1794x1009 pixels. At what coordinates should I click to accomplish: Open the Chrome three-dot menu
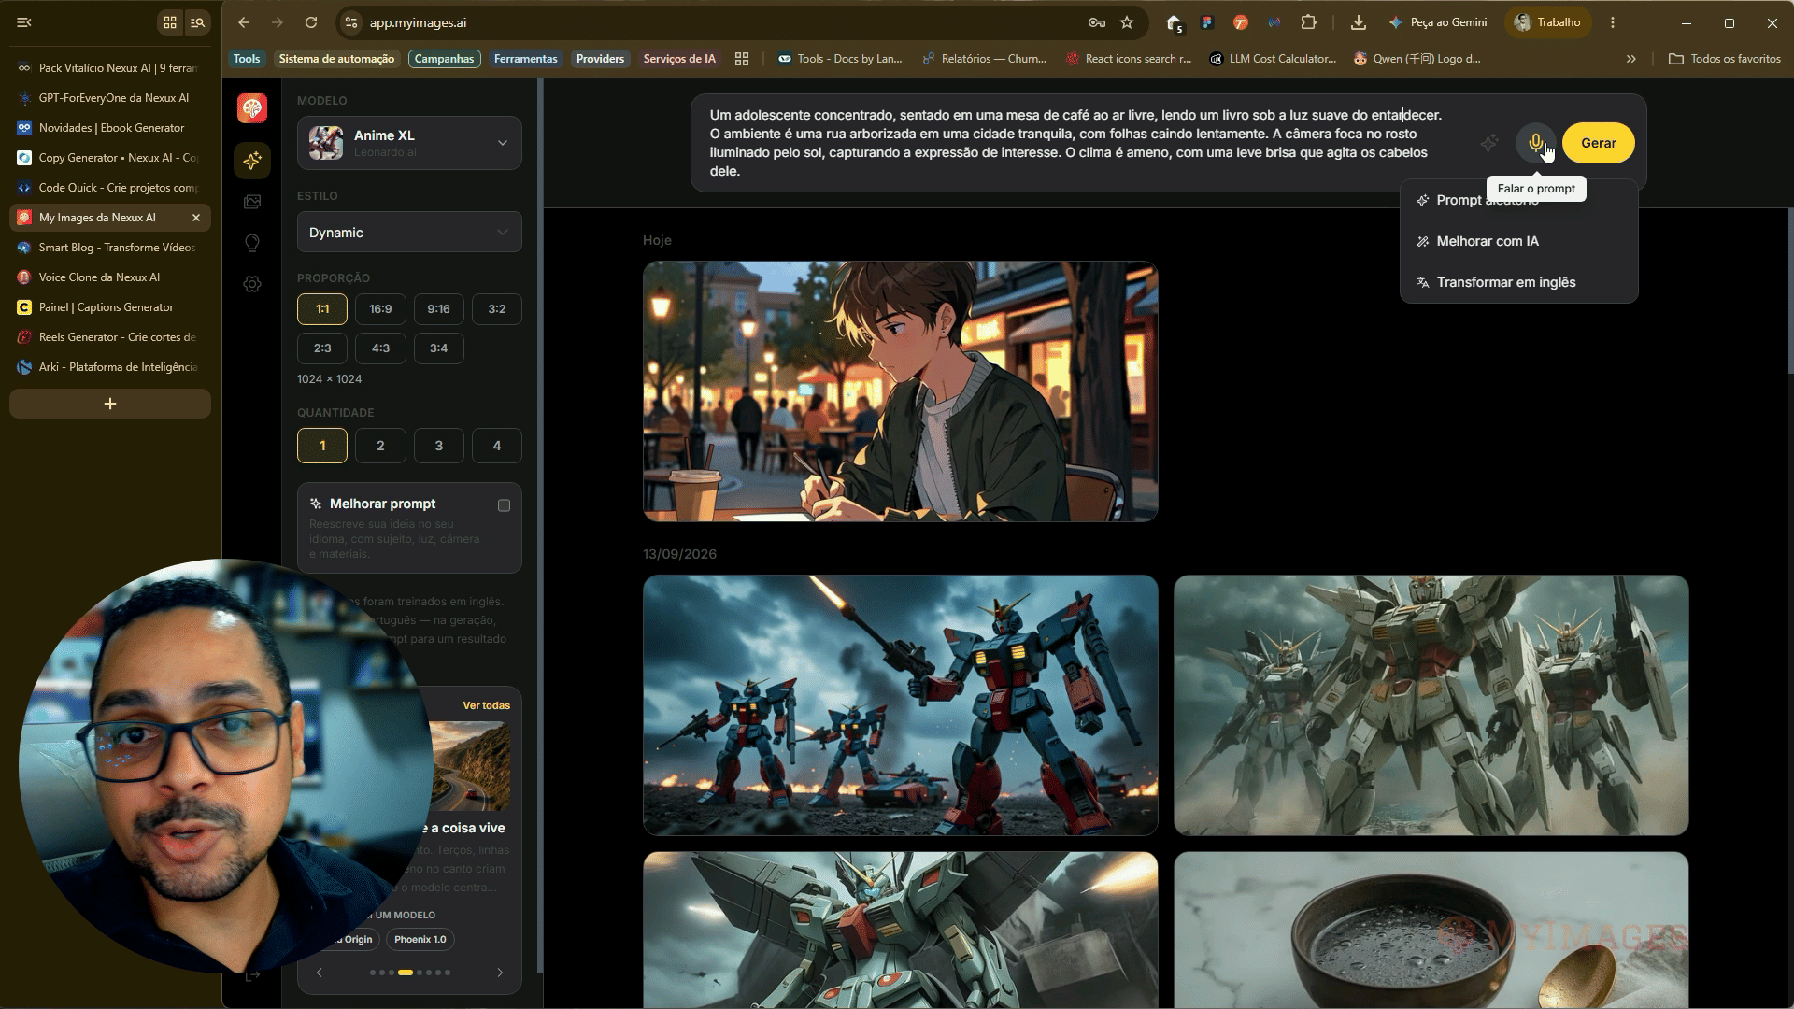[1613, 22]
